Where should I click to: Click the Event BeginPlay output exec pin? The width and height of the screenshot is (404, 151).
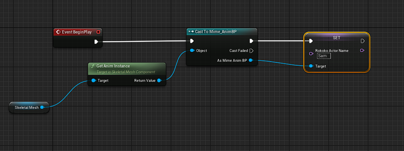coord(96,42)
